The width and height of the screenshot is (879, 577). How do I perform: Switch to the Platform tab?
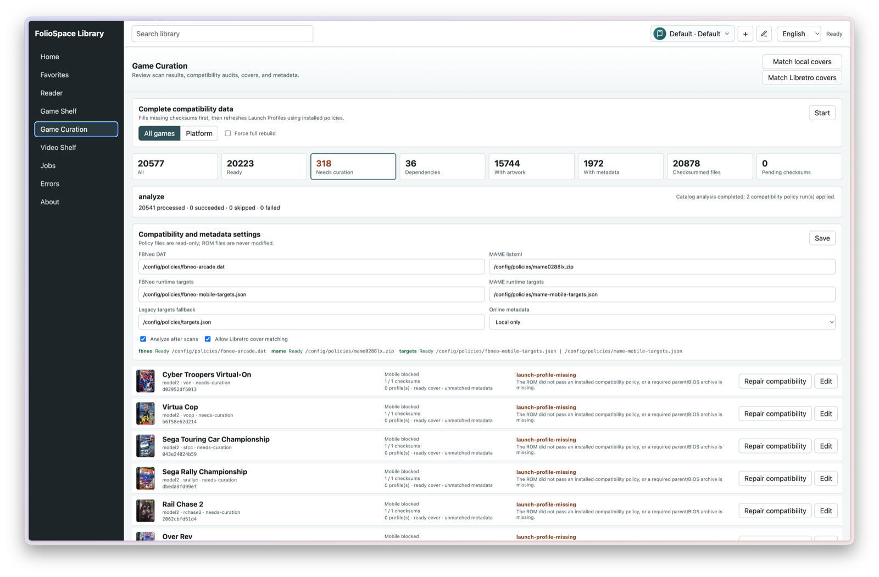pyautogui.click(x=199, y=133)
